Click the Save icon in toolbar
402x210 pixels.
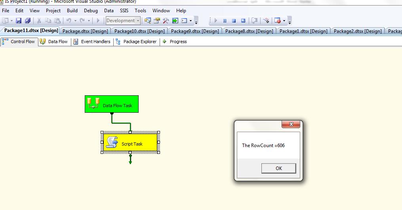pyautogui.click(x=19, y=21)
